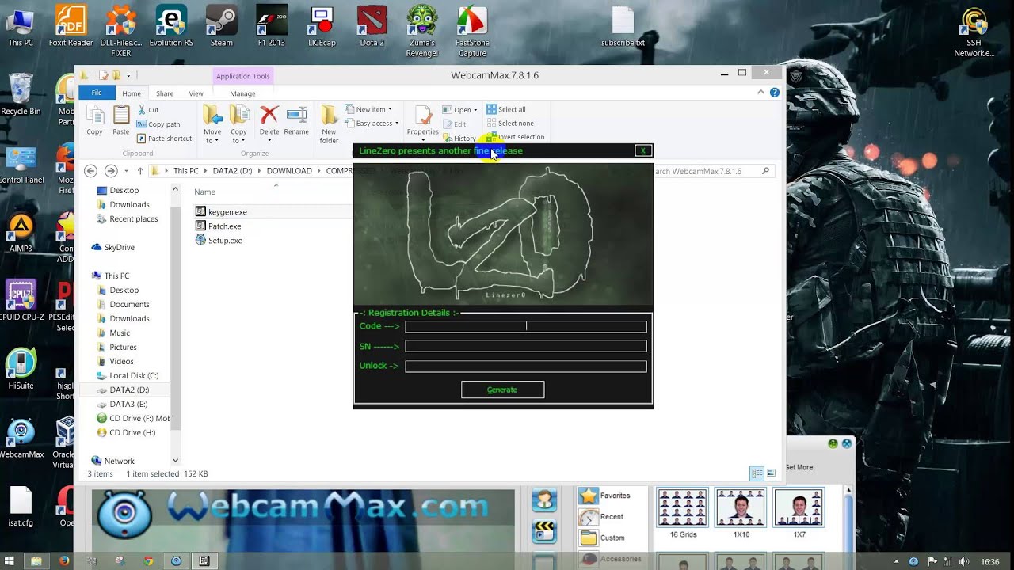Select the 1X10 effect thumbnail
1014x570 pixels.
(741, 513)
